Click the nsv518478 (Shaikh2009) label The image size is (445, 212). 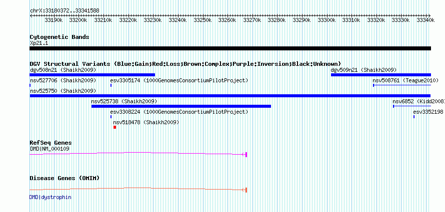pos(146,122)
